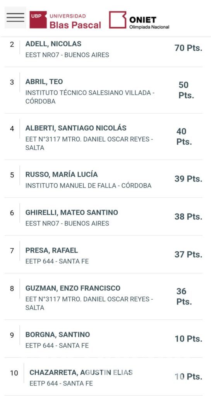Open GHIRELLI, MATEO SANTINO entry
Viewport: 211px width, 396px height.
pyautogui.click(x=103, y=217)
